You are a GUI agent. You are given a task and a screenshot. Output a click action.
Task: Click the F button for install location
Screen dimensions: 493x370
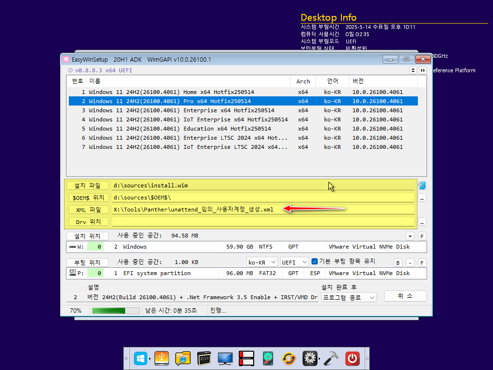pyautogui.click(x=422, y=236)
